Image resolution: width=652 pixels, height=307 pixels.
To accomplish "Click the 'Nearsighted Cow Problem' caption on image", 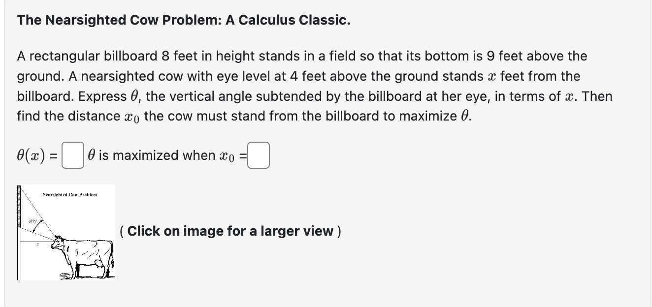I will [x=69, y=194].
